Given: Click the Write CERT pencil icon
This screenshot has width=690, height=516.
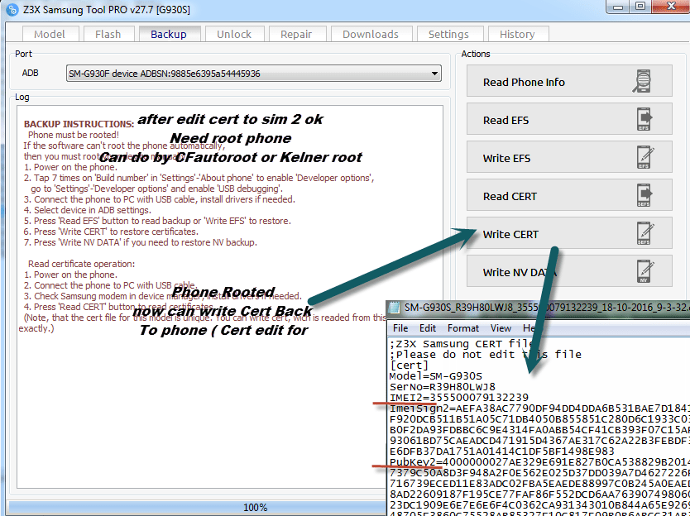Looking at the screenshot, I should click(x=644, y=233).
